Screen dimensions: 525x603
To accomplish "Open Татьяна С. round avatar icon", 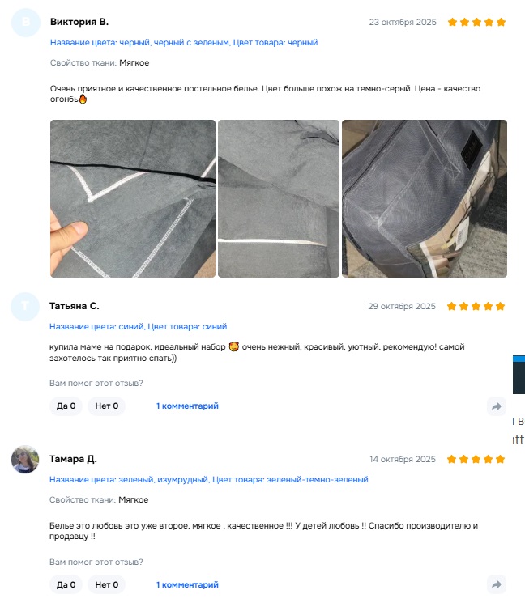I will pyautogui.click(x=25, y=306).
